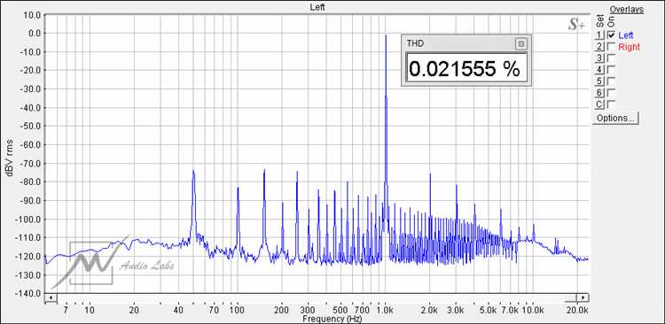This screenshot has width=665, height=324.
Task: Click the horizontal frequency scrollbar track
Action: [317, 297]
